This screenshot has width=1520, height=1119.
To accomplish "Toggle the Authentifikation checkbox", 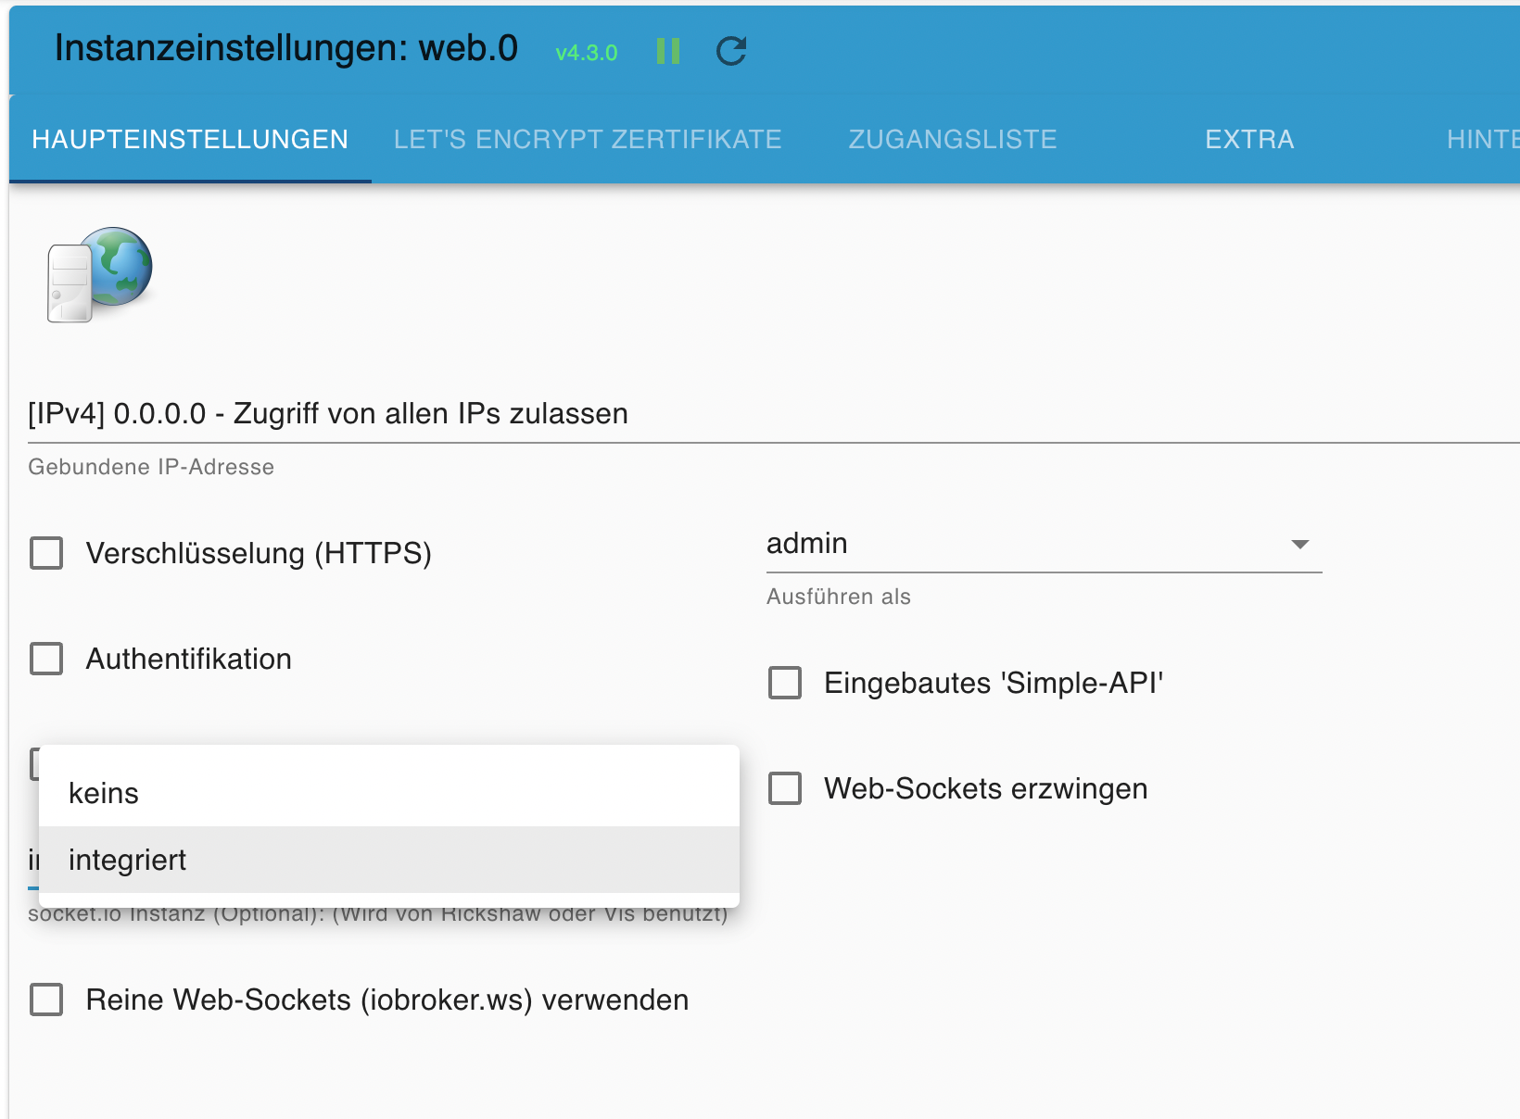I will point(46,659).
